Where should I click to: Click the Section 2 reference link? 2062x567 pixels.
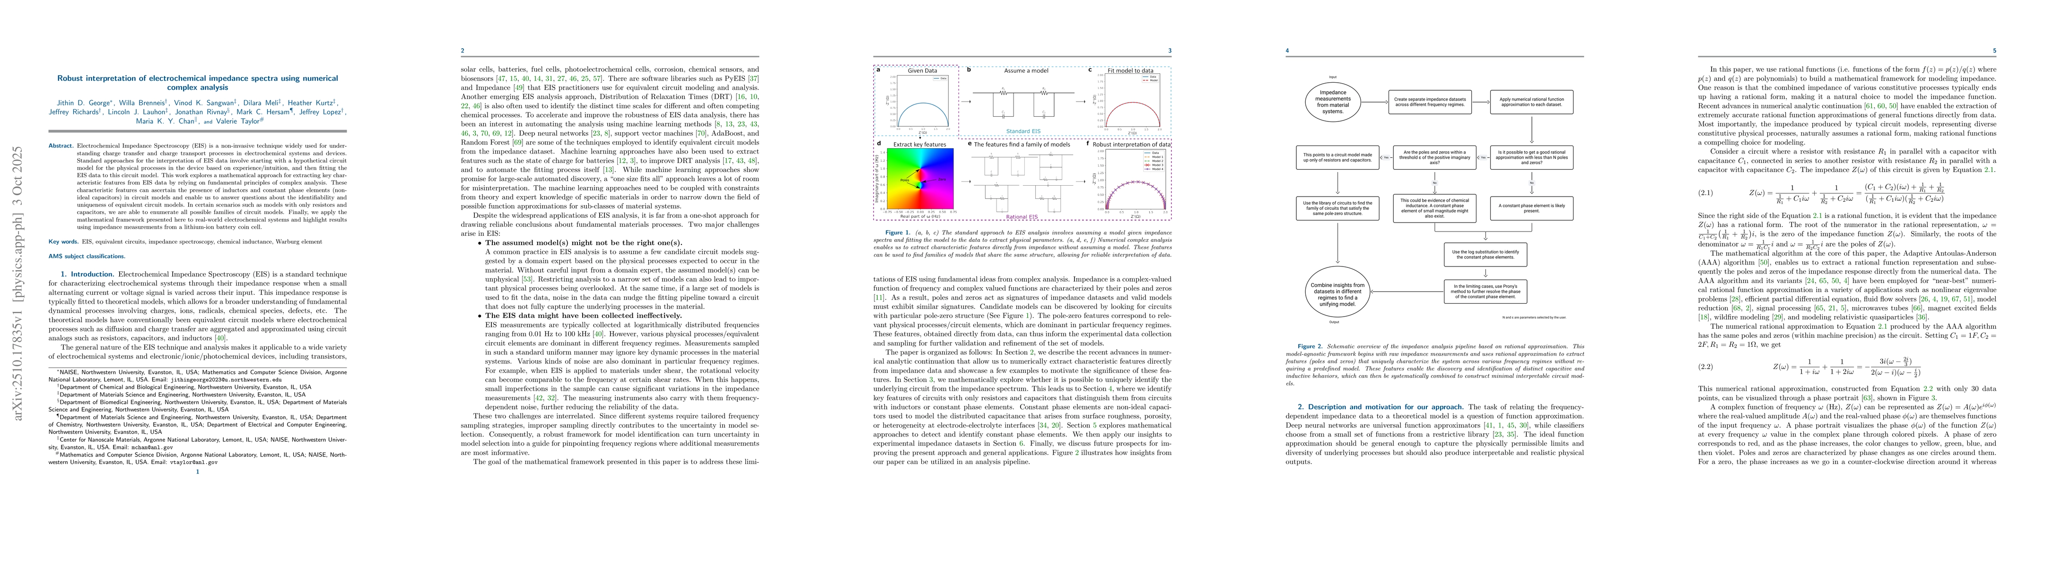click(1031, 352)
